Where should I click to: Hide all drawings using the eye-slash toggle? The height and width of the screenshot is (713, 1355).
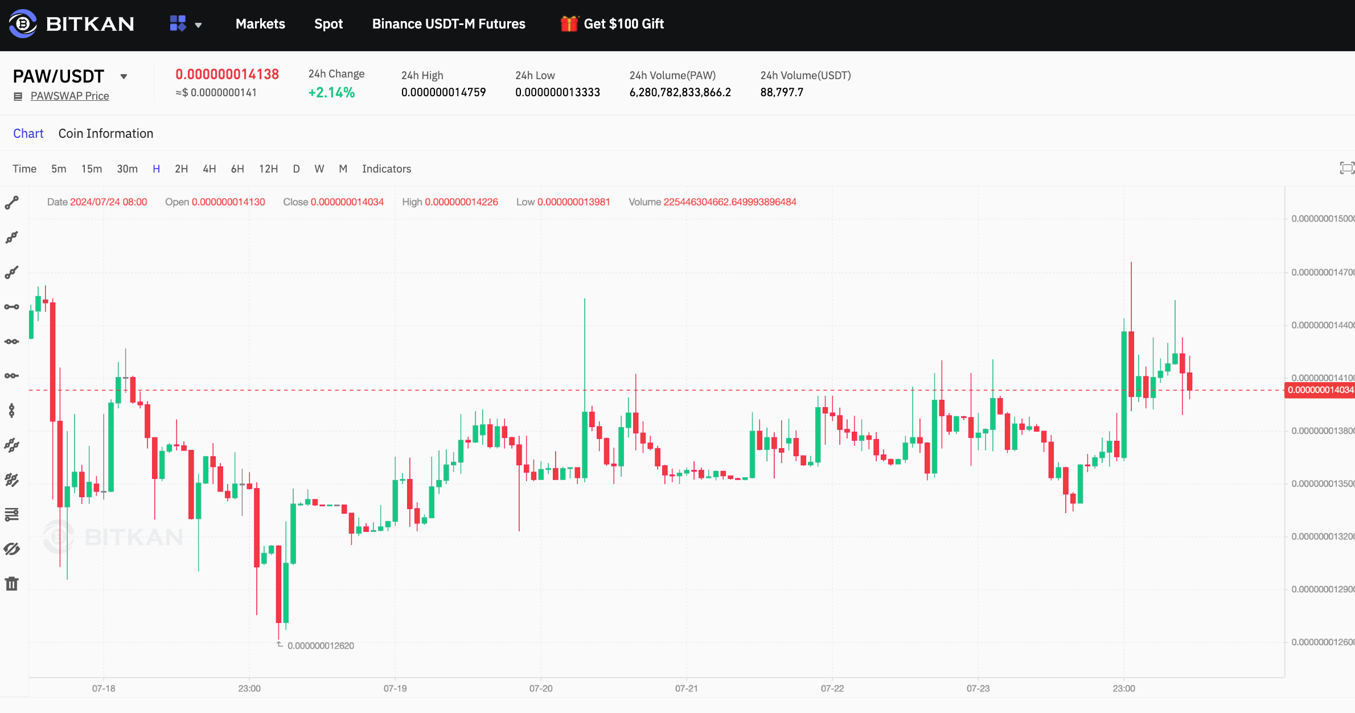tap(11, 548)
